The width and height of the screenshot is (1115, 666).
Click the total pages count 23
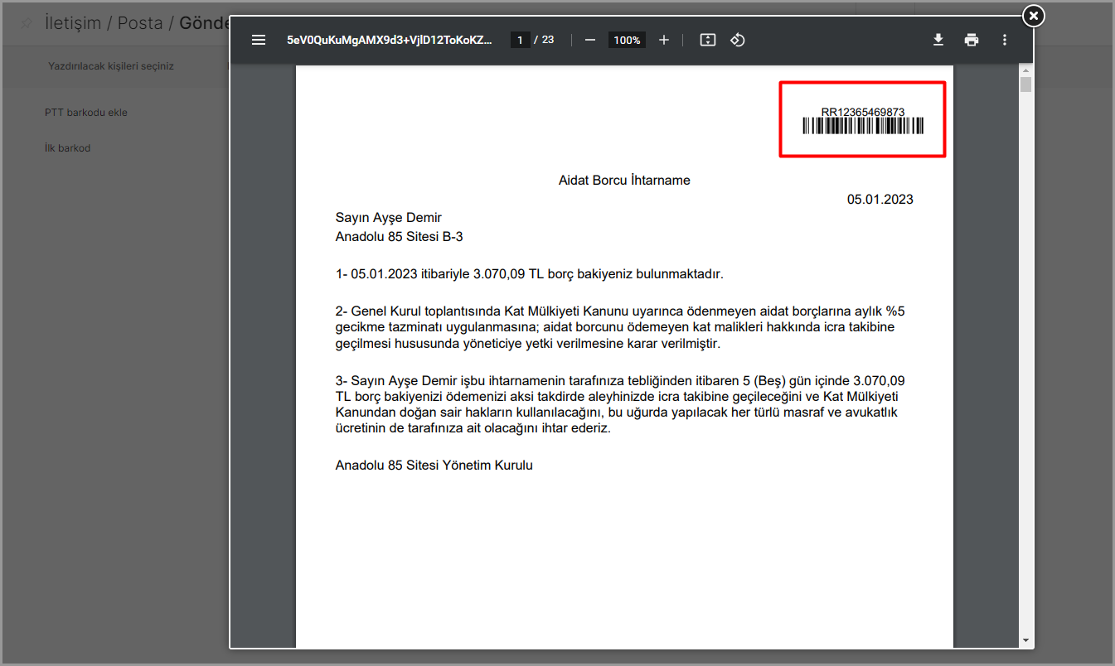click(548, 40)
